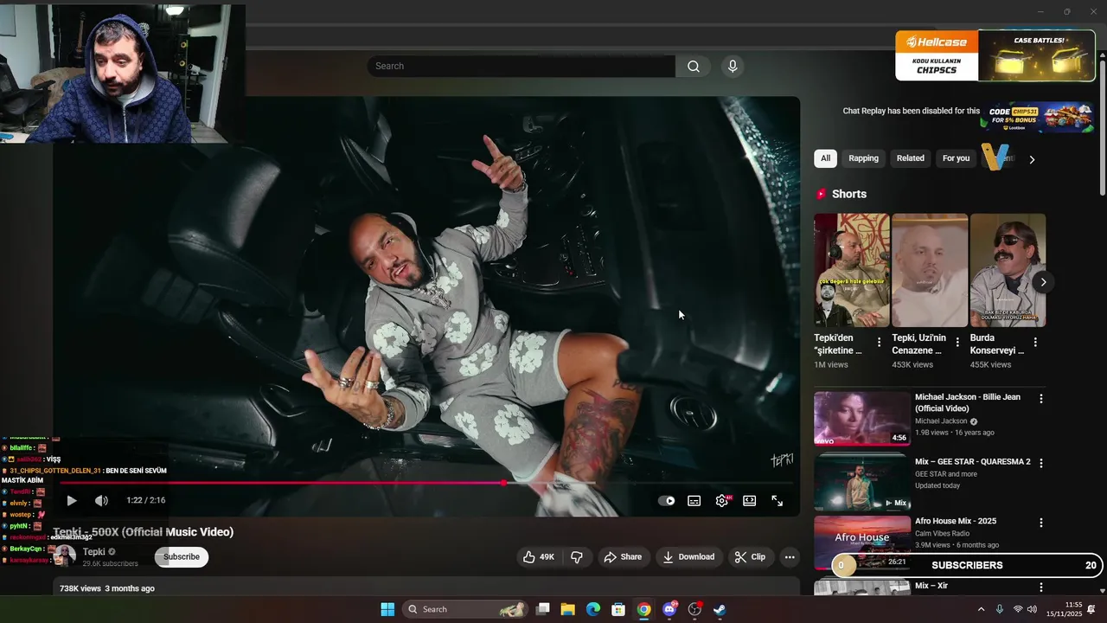Click the tray microphone icon

(1000, 609)
